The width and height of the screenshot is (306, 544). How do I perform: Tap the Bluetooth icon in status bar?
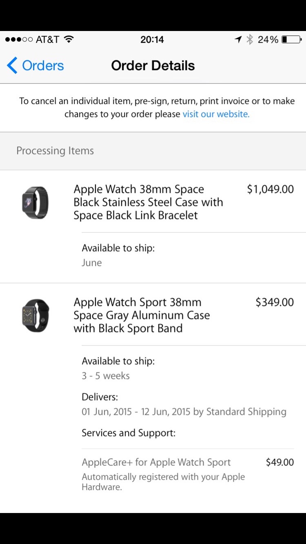250,40
